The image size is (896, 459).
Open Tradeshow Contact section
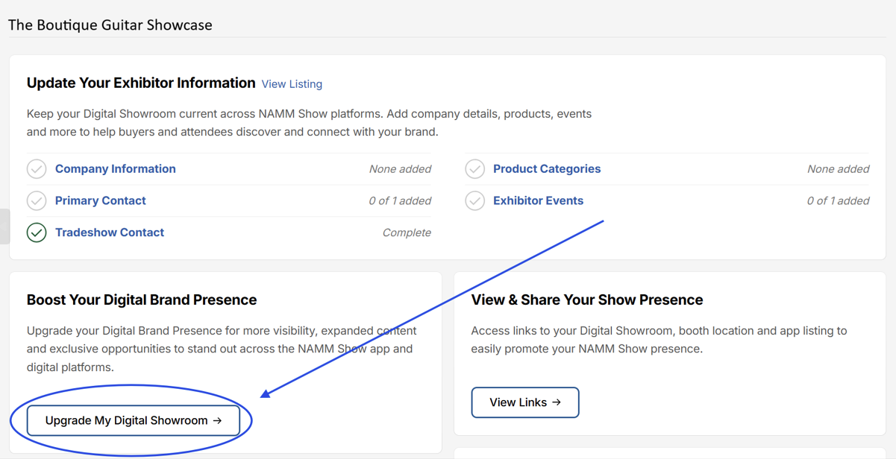(110, 232)
